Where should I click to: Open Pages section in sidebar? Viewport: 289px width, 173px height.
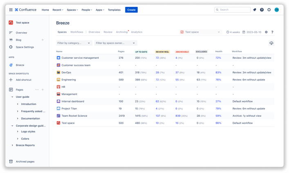[x=19, y=90]
